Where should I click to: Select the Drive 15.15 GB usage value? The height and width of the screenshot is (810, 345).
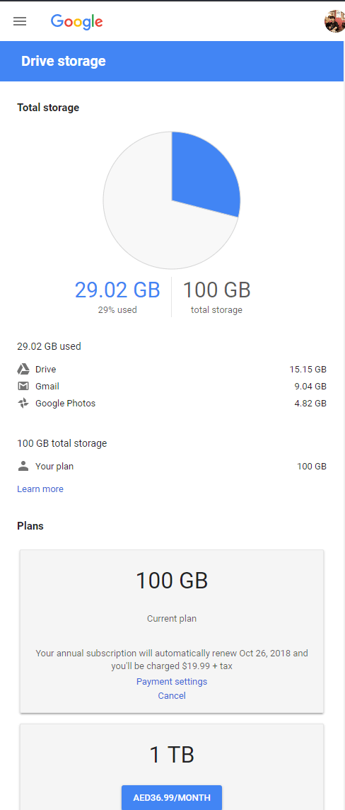tap(308, 370)
